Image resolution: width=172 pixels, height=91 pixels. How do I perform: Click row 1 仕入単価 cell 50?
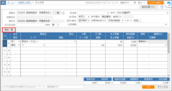click(114, 41)
